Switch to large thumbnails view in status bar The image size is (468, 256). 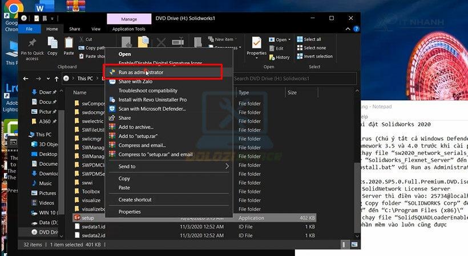(356, 244)
